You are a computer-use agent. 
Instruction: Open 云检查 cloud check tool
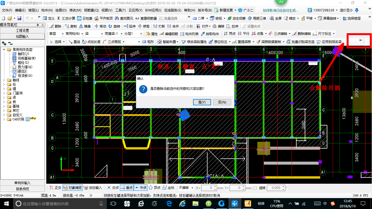click(x=85, y=18)
